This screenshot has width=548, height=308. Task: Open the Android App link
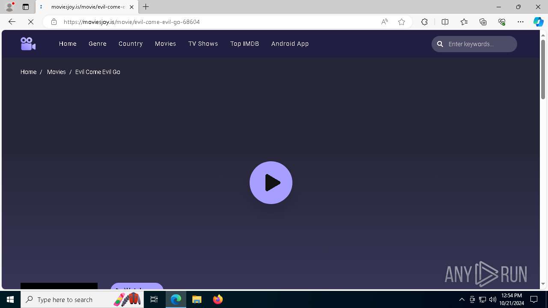(x=290, y=44)
